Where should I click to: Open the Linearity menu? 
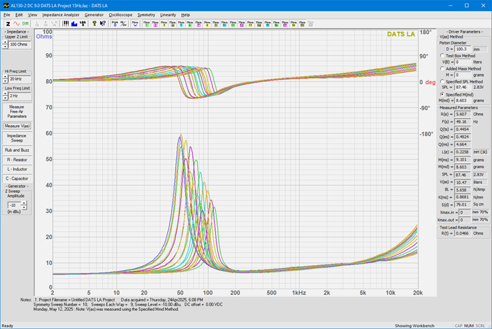click(x=168, y=15)
